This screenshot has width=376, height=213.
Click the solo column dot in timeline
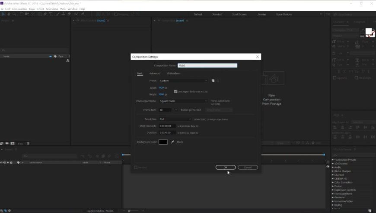(8, 163)
